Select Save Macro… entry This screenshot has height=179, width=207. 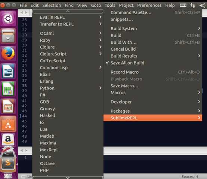pyautogui.click(x=153, y=86)
